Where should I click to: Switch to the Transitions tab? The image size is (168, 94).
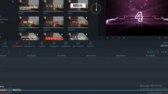(29, 45)
